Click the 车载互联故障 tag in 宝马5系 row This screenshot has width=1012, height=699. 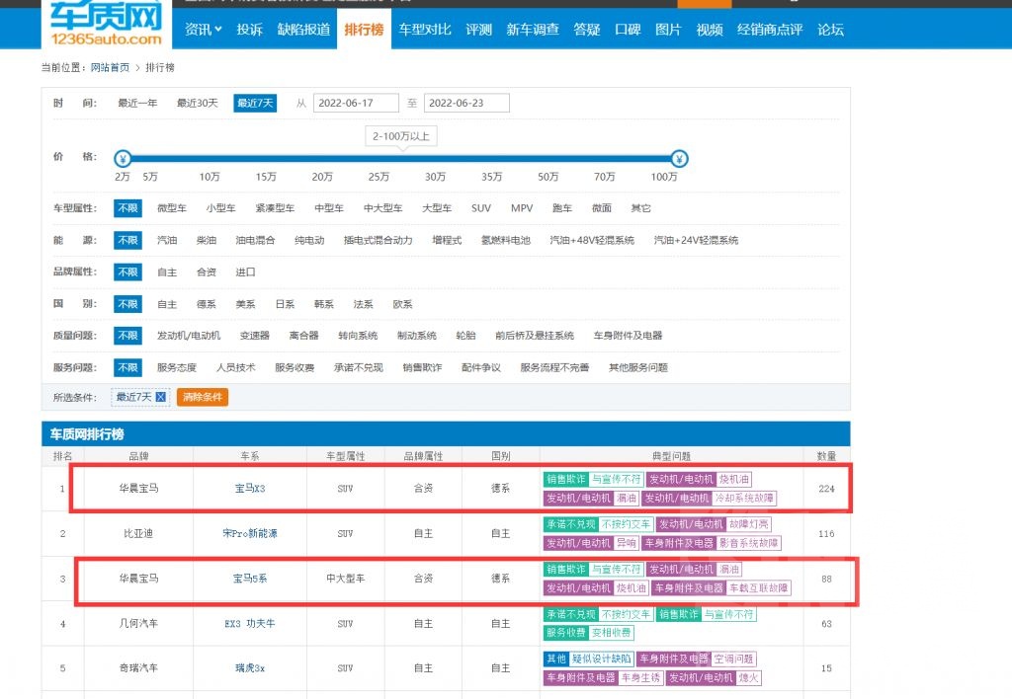(759, 588)
